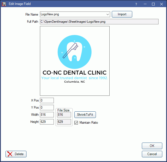167x162 pixels.
Task: Minimize the dialog window
Action: click(x=145, y=4)
